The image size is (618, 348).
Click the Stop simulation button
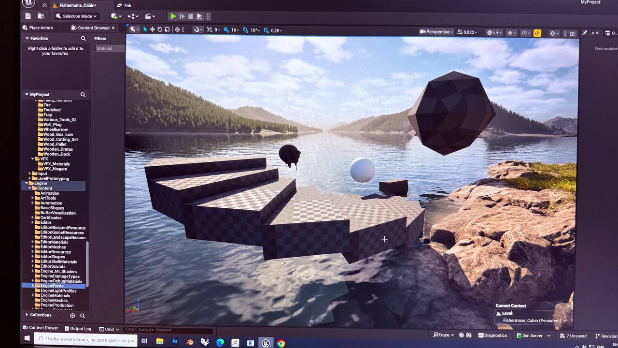pos(191,16)
